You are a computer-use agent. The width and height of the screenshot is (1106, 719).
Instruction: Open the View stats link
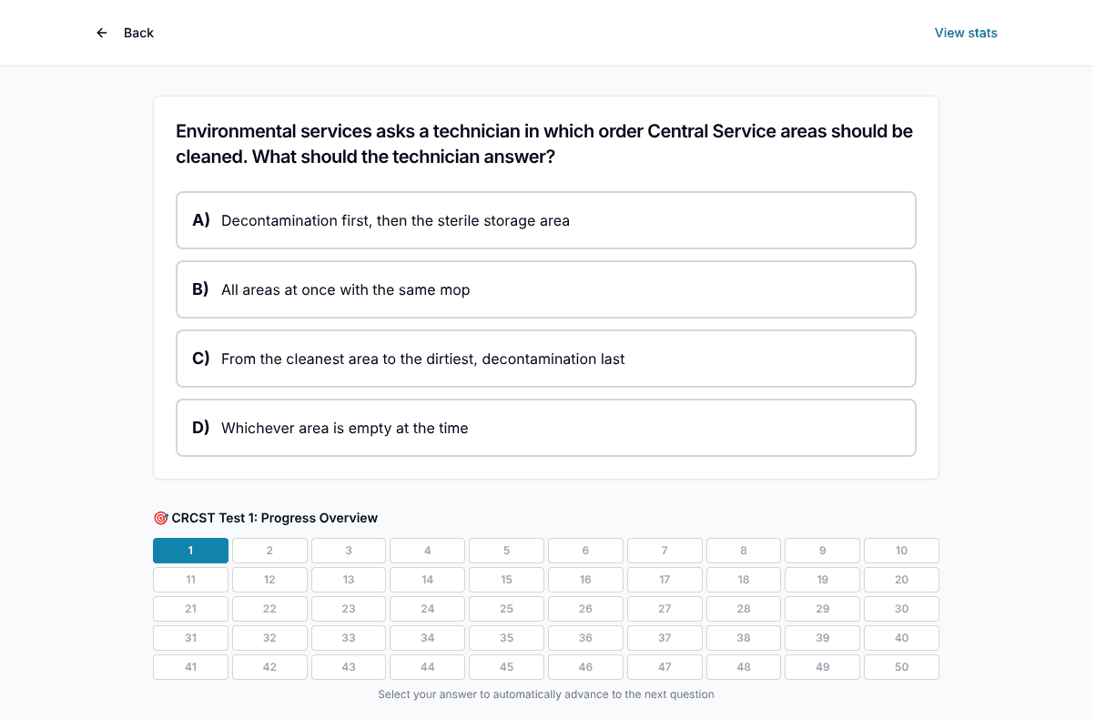click(966, 33)
